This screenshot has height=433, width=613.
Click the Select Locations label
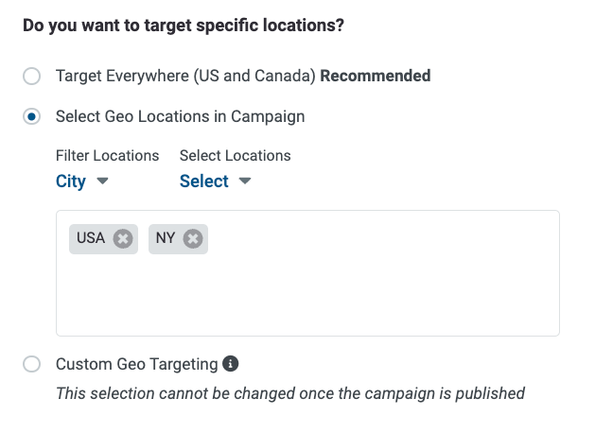(236, 156)
